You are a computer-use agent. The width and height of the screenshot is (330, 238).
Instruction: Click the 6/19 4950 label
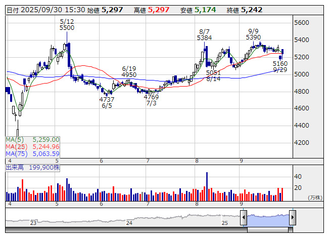129,72
